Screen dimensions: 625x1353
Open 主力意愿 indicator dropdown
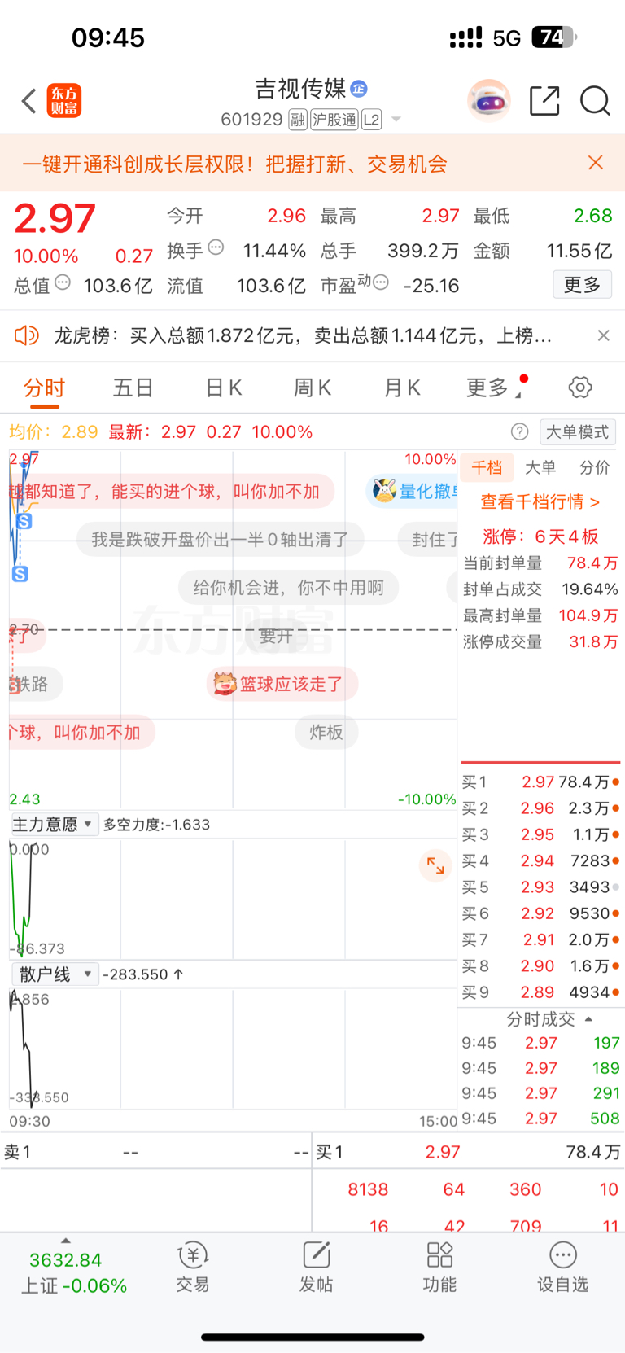[x=55, y=825]
